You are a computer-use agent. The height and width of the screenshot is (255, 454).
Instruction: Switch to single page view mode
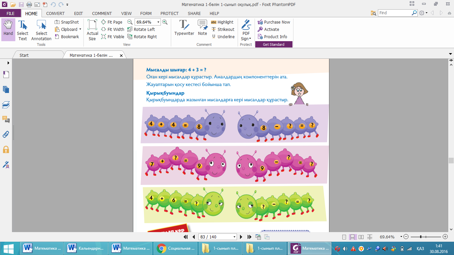point(344,237)
